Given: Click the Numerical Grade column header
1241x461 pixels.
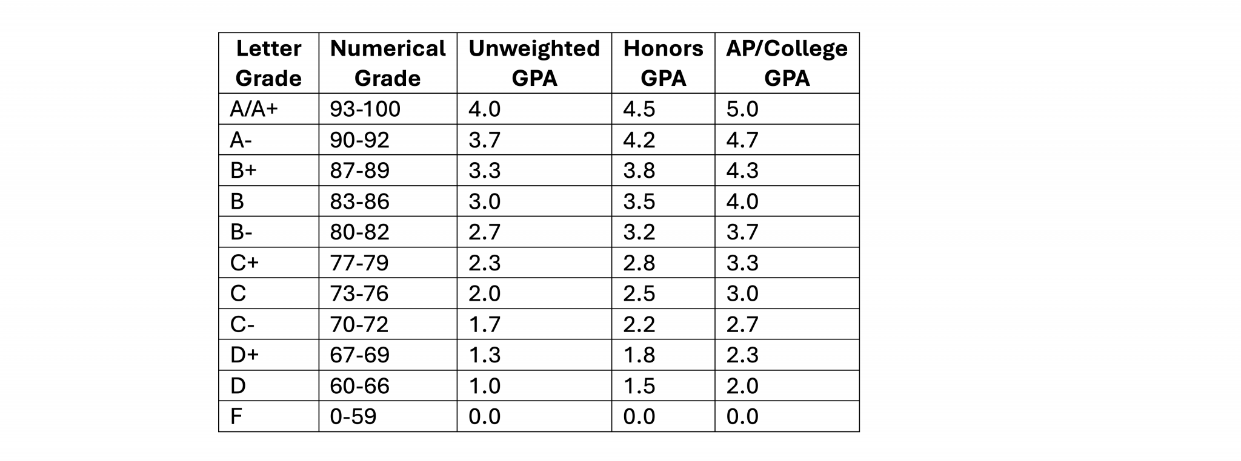Looking at the screenshot, I should 388,63.
